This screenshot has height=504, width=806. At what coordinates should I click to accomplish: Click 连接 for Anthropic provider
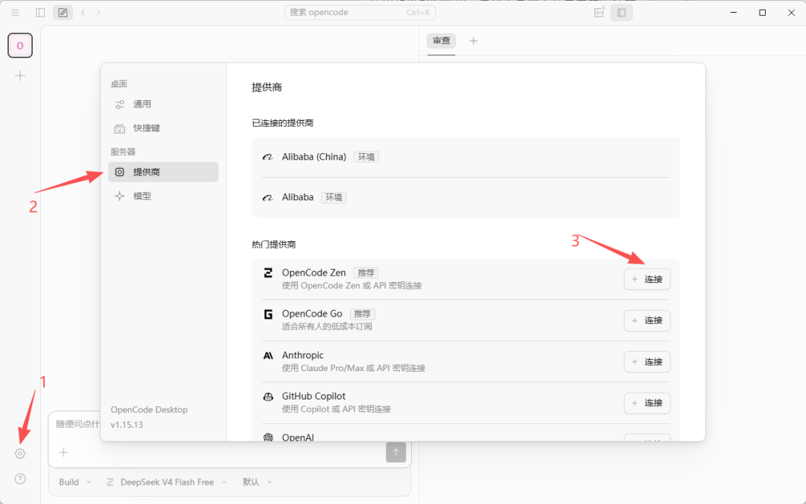647,361
